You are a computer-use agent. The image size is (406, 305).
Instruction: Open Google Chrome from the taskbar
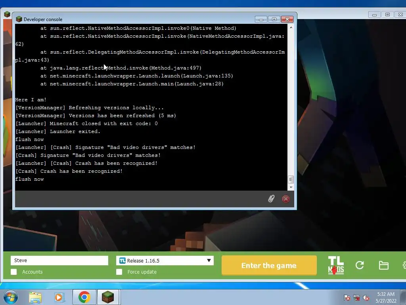tap(84, 297)
